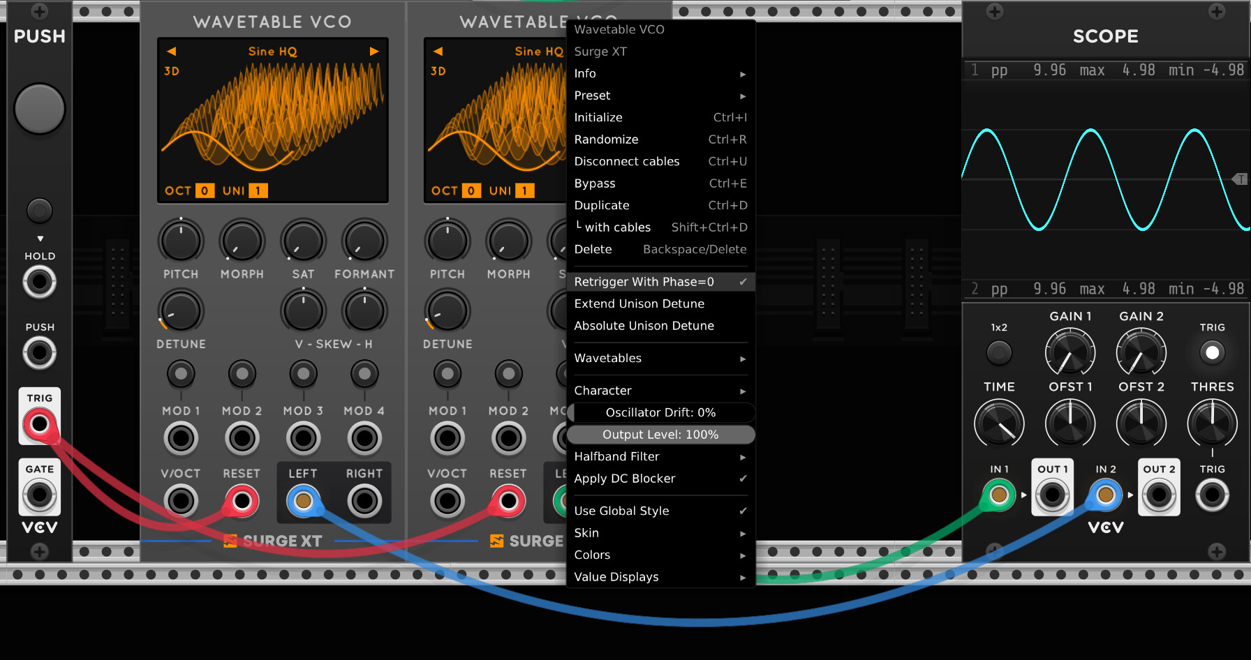Click the PITCH knob on second VCO
This screenshot has width=1251, height=660.
[x=447, y=241]
